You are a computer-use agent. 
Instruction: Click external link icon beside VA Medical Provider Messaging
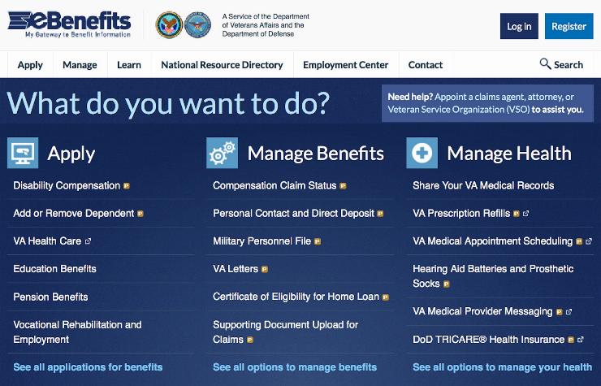[569, 311]
